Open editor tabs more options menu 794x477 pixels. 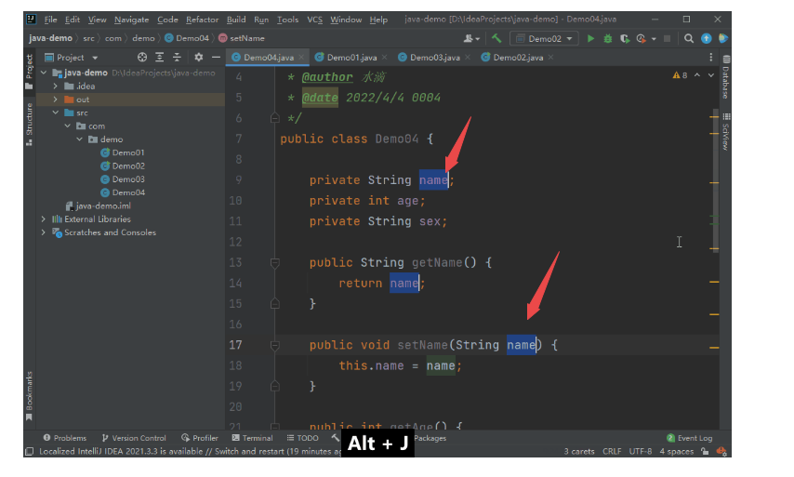[711, 58]
